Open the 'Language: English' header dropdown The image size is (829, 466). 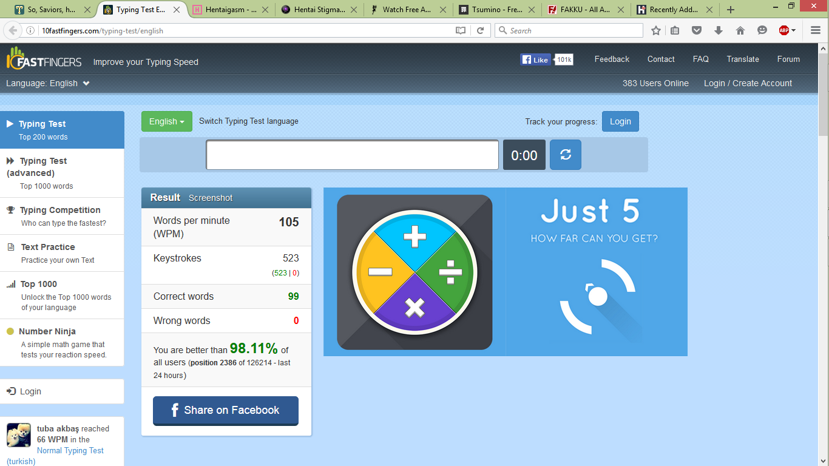48,83
